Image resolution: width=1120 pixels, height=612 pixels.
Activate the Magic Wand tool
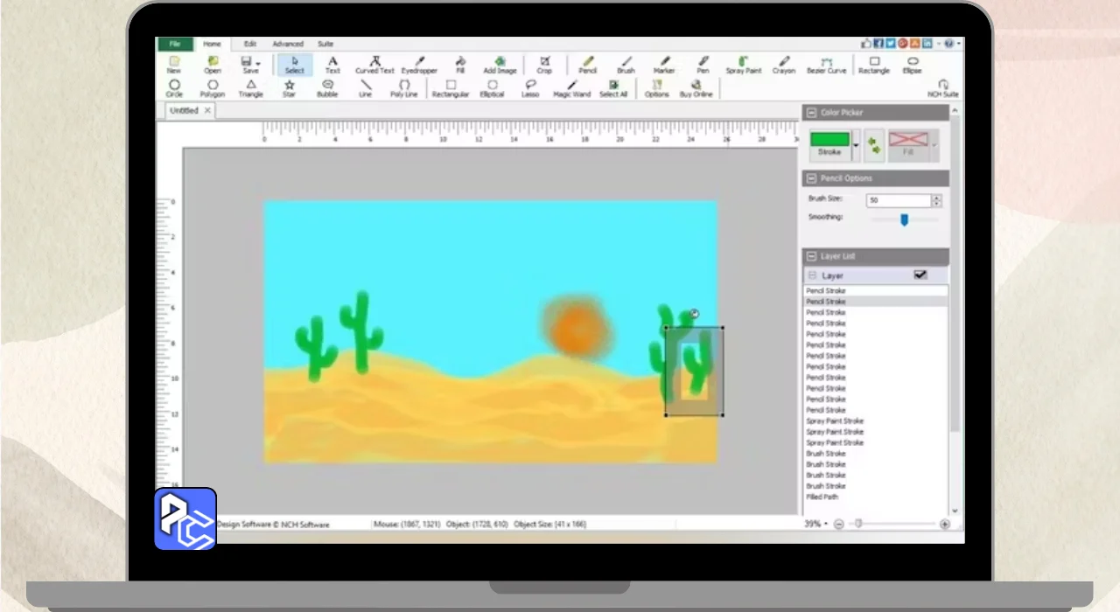[572, 88]
